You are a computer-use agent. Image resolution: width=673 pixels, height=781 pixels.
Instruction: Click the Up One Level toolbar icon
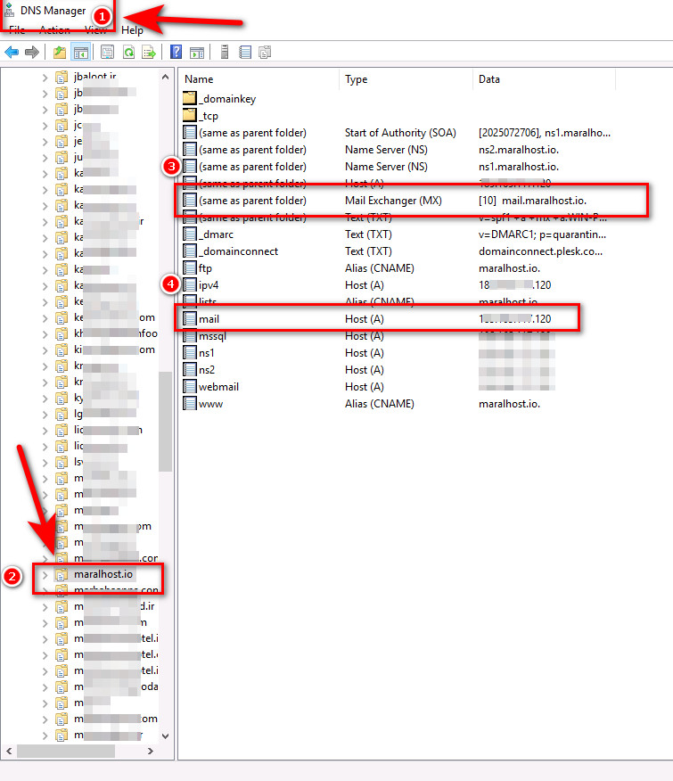point(60,53)
